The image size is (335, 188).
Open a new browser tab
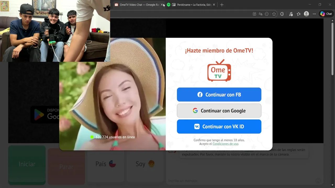[222, 5]
